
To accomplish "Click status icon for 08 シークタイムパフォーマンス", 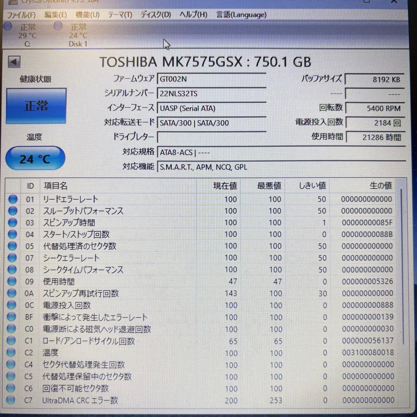I will (12, 270).
